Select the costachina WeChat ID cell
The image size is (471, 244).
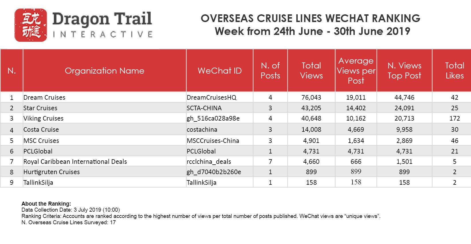click(x=202, y=130)
